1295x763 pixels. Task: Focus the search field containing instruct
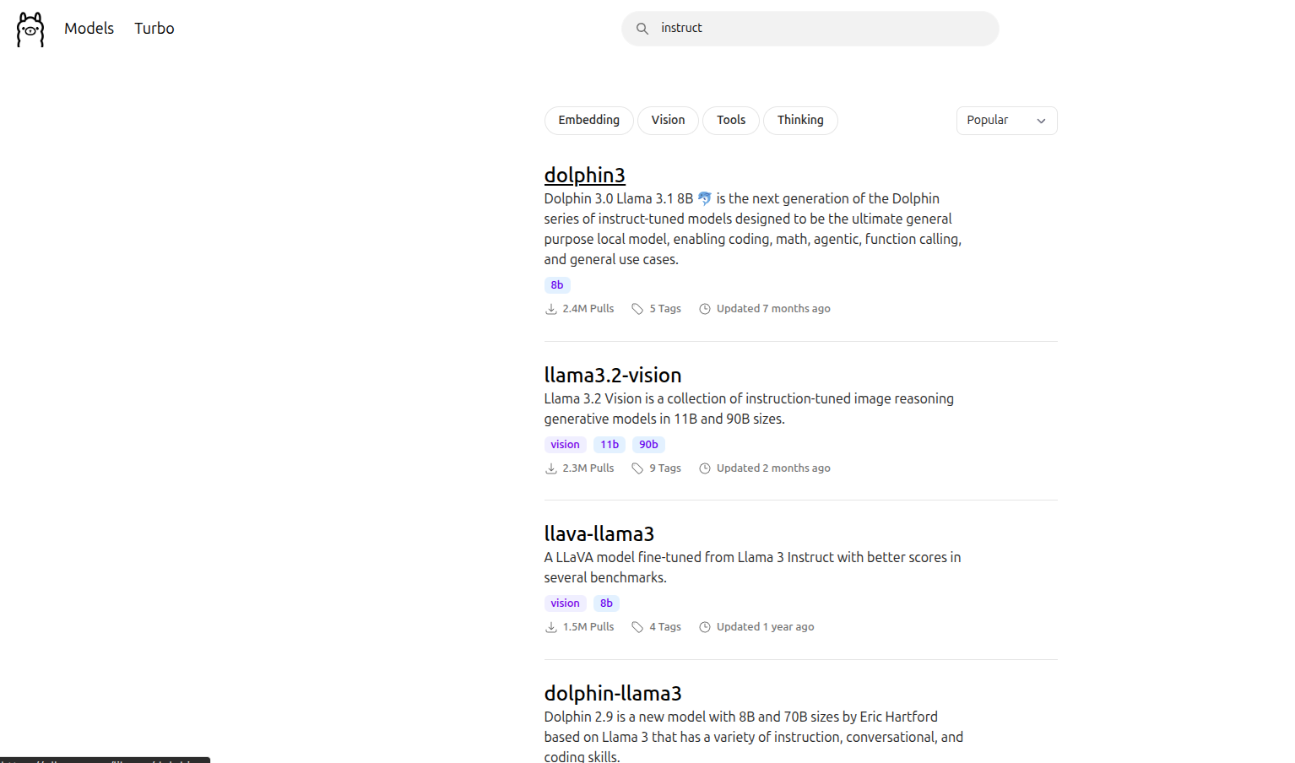(810, 29)
